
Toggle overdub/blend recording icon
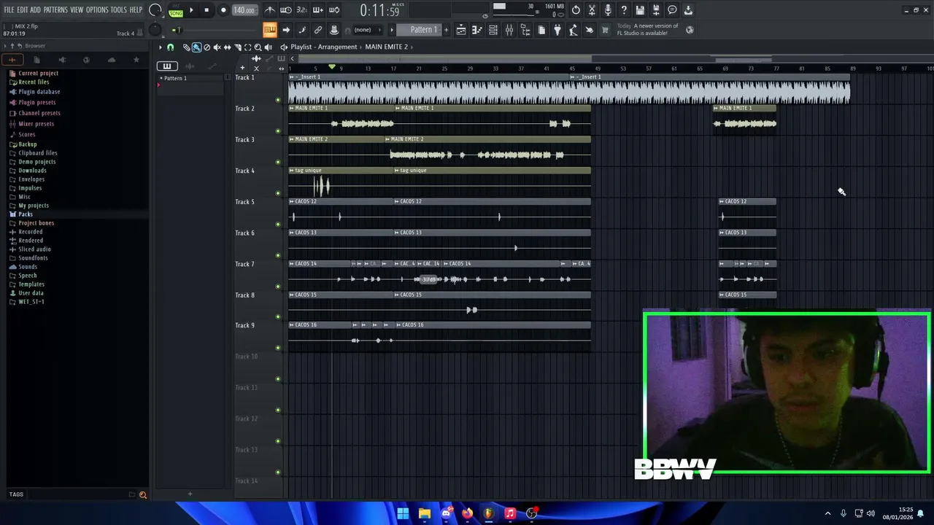click(318, 10)
